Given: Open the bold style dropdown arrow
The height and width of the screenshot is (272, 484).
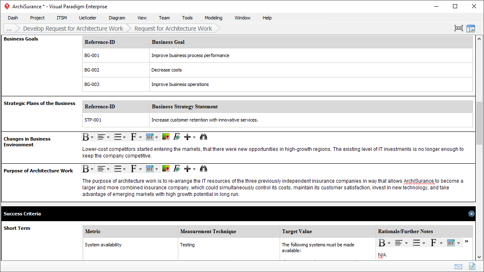Looking at the screenshot, I should 92,136.
